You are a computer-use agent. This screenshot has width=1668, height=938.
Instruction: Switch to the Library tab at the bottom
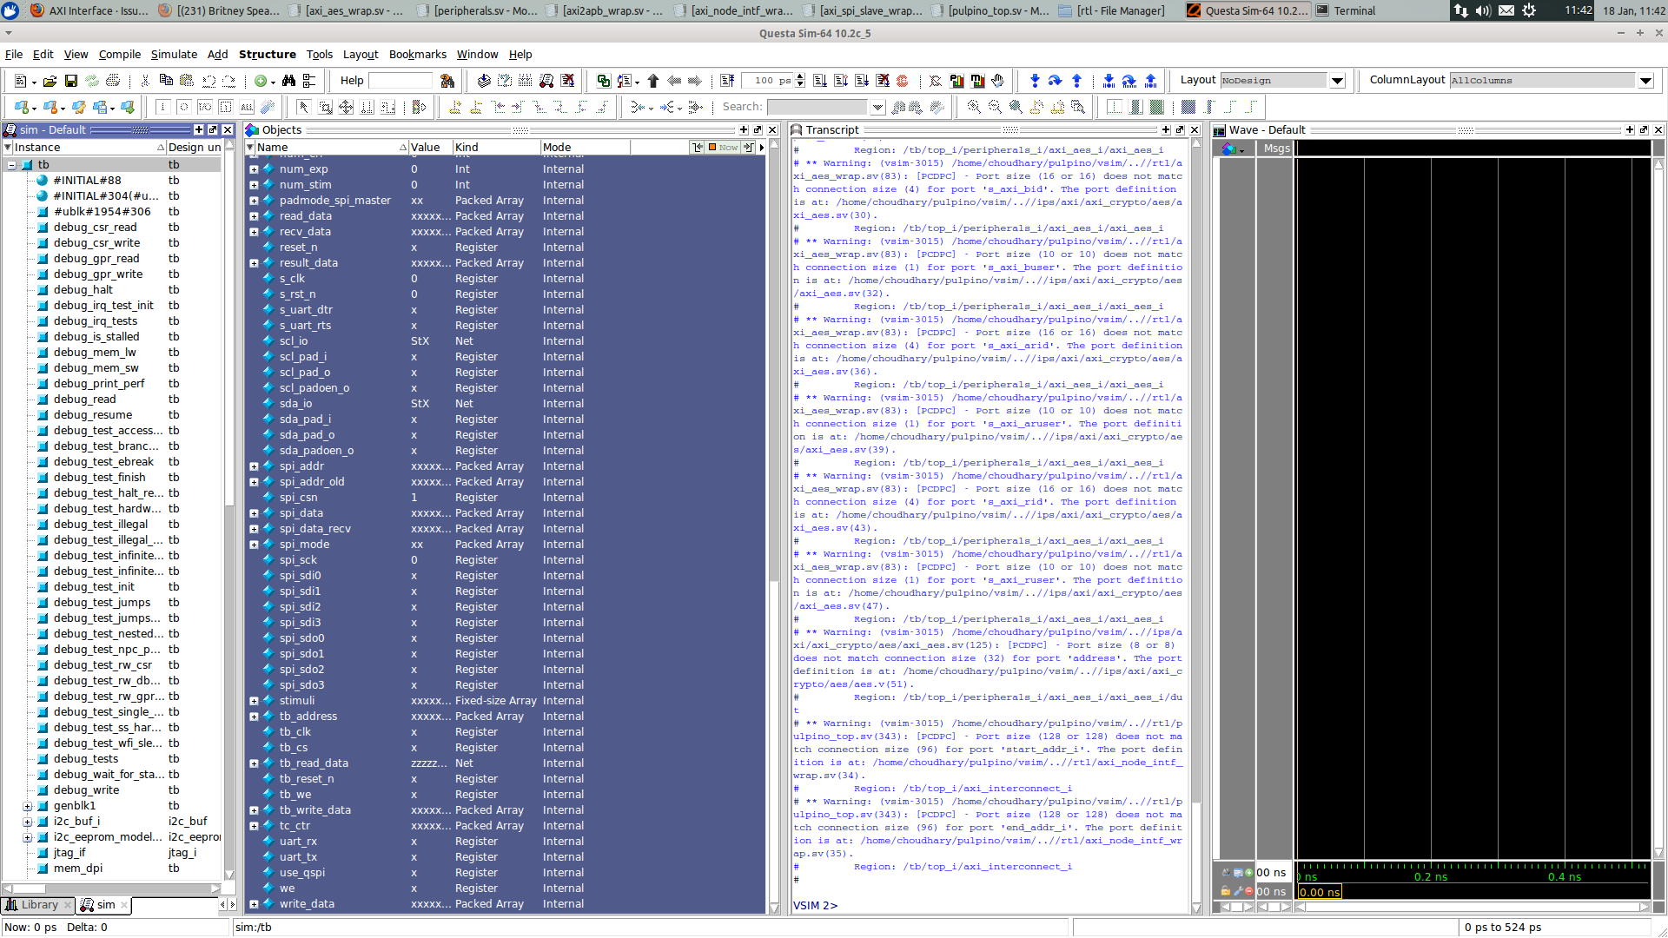click(37, 905)
